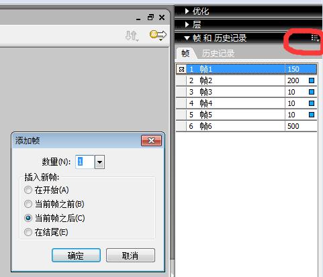Select the 帧 tab
The width and height of the screenshot is (323, 277).
pos(185,54)
